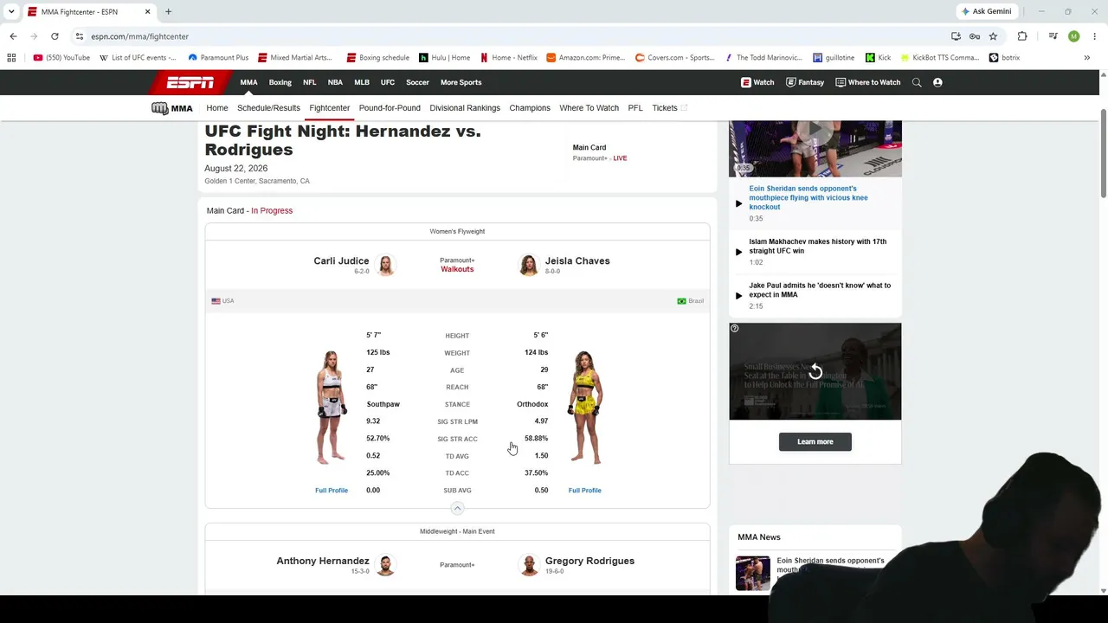Reload the page with the refresh icon
1108x623 pixels.
coord(55,36)
